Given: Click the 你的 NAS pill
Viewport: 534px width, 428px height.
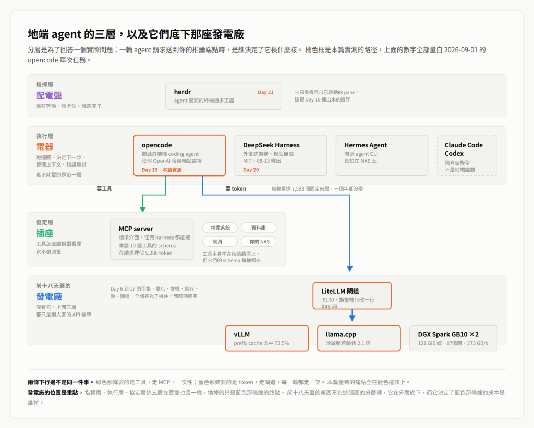Looking at the screenshot, I should point(259,242).
